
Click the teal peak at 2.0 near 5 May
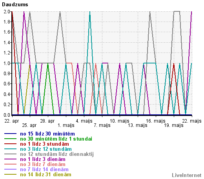pyautogui.click(x=90, y=12)
